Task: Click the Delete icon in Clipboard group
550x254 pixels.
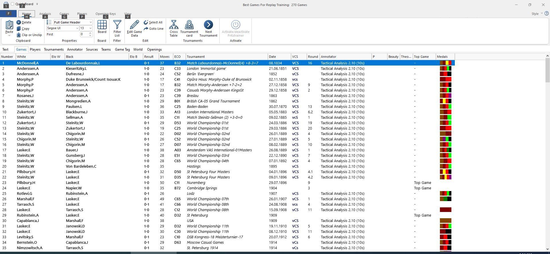Action: coord(19,22)
